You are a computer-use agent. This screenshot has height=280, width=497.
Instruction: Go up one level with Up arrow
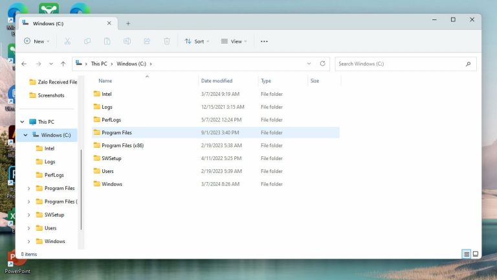63,64
